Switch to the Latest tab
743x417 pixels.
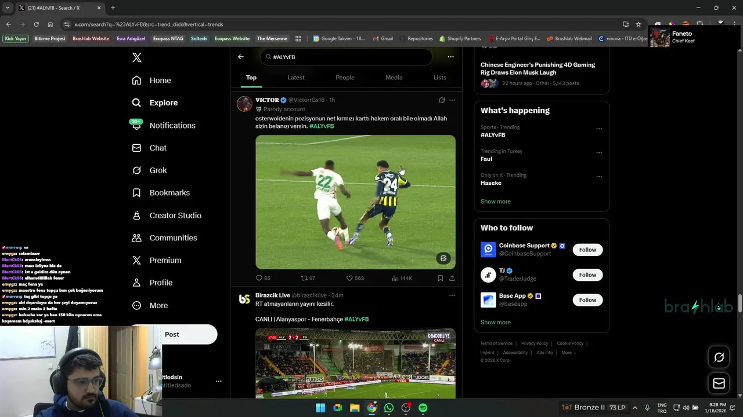click(296, 78)
